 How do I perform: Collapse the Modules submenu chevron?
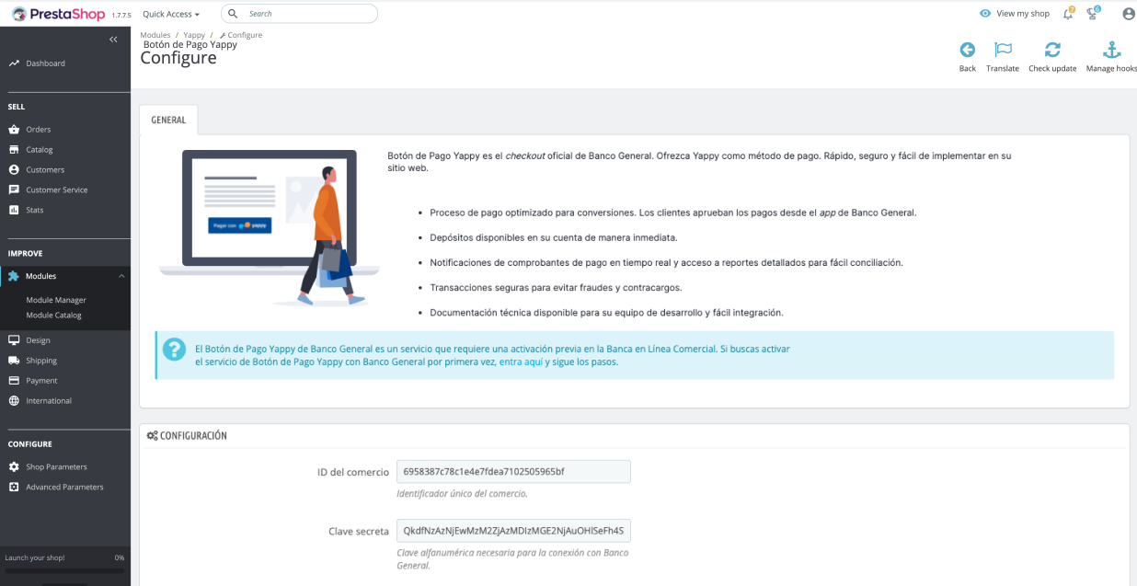(x=121, y=276)
